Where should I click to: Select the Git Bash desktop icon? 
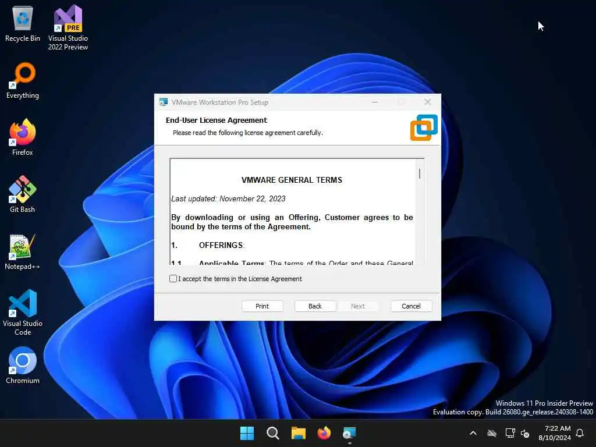23,194
